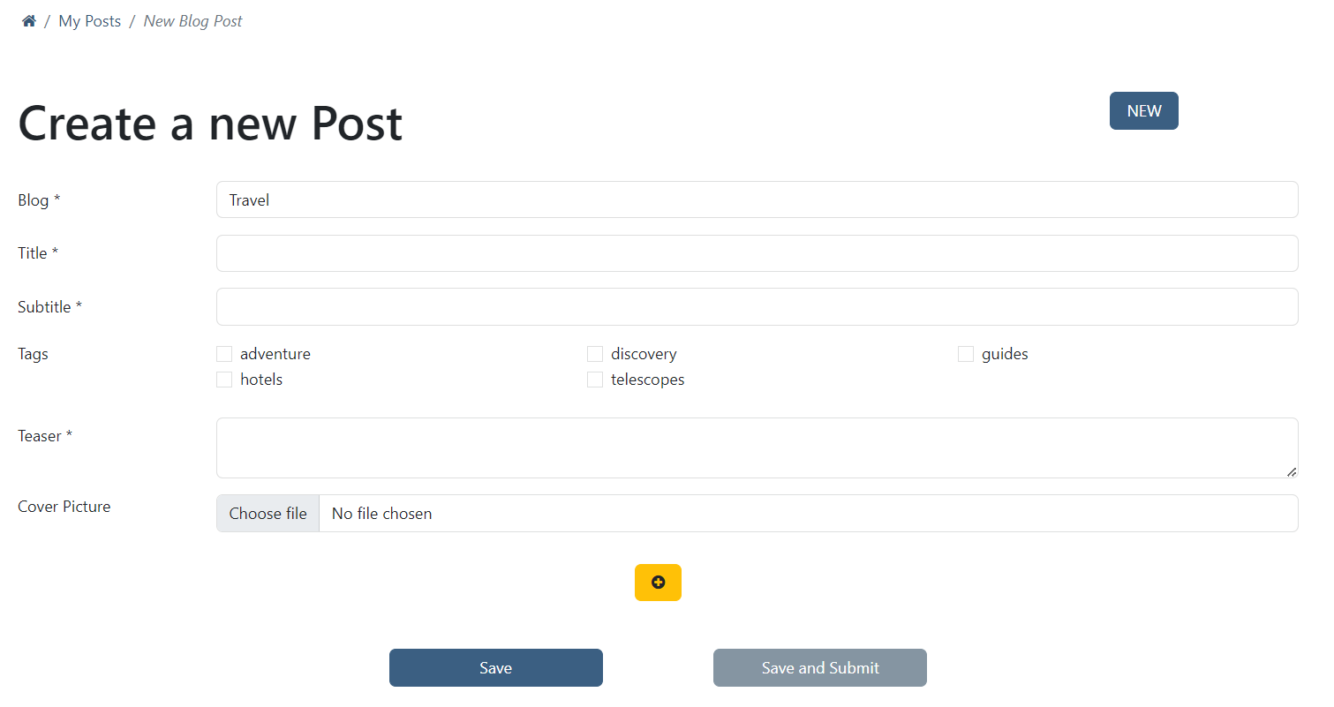Screen dimensions: 1334x707
Task: Open the My Posts breadcrumb link
Action: tap(89, 21)
